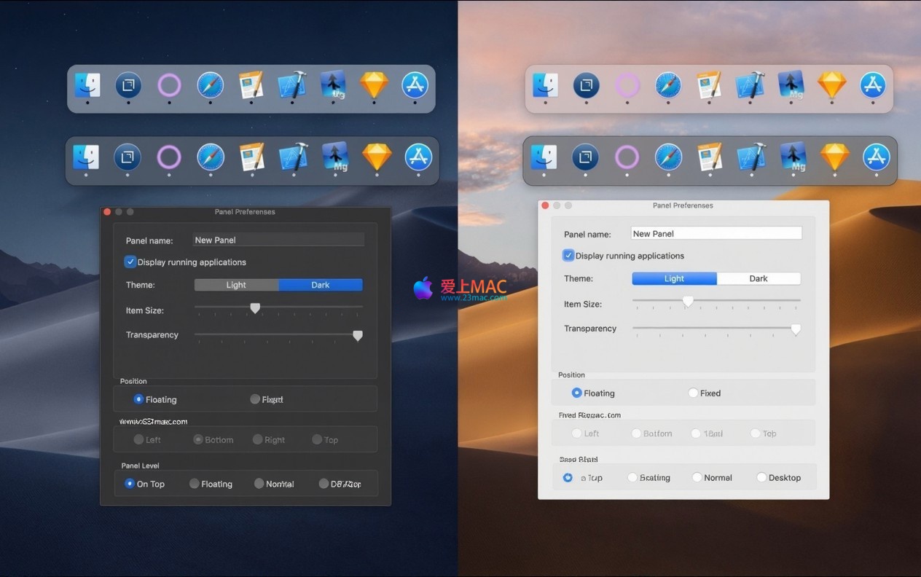This screenshot has width=921, height=577.
Task: Select Fixed position in the light preferences window
Action: [694, 393]
